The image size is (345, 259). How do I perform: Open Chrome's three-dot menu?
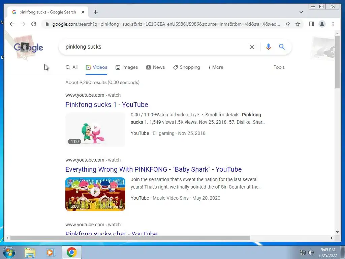point(333,24)
